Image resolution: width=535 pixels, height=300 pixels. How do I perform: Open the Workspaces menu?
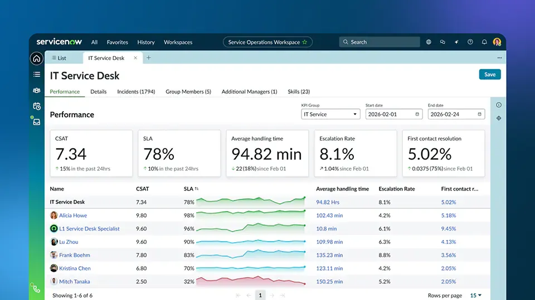click(x=178, y=42)
